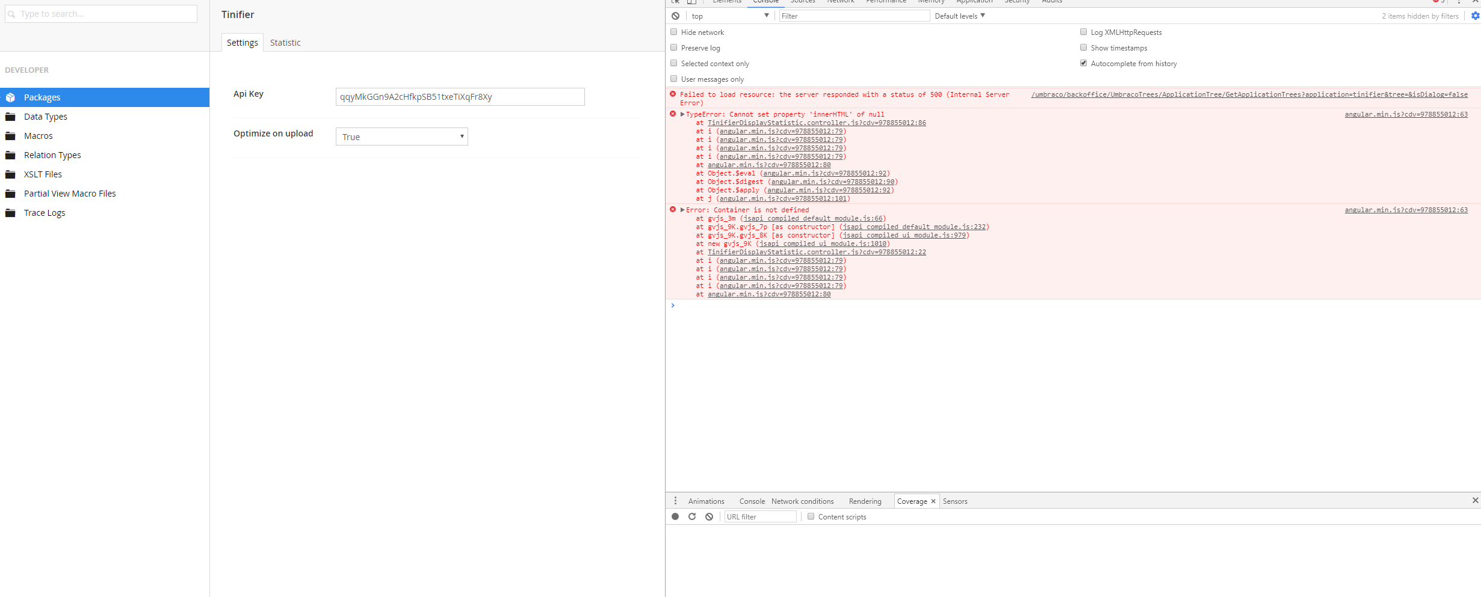Open the top context selector dropdown
Image resolution: width=1481 pixels, height=597 pixels.
coord(730,16)
